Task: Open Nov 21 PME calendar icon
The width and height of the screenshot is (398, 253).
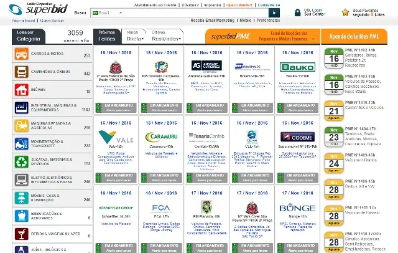Action: coord(334,111)
